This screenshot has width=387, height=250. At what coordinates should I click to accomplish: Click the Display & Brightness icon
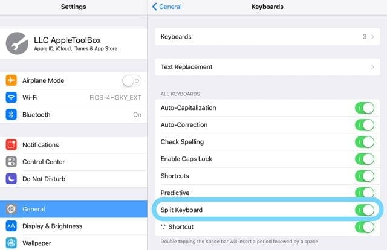pyautogui.click(x=11, y=226)
